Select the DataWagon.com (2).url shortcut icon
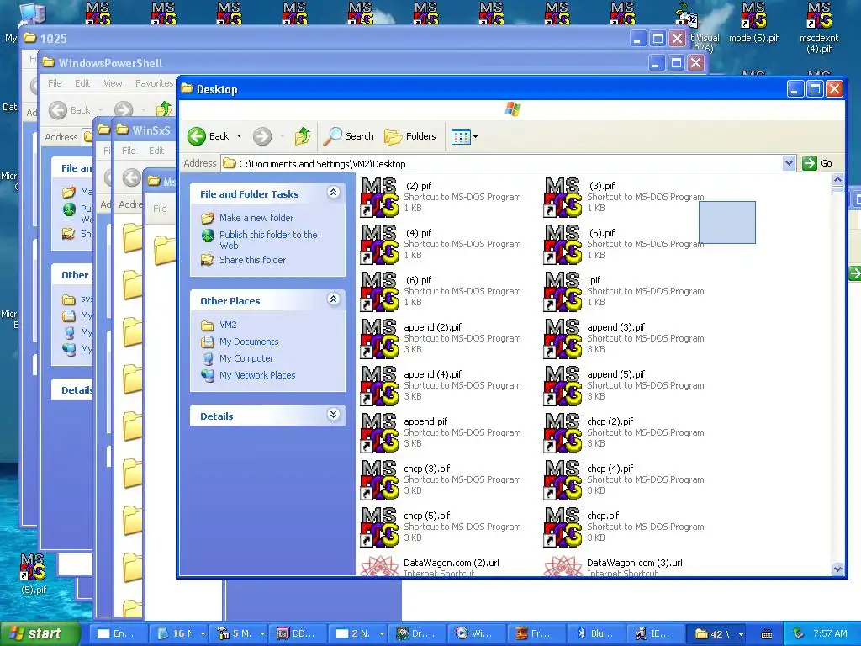The height and width of the screenshot is (646, 861). (x=379, y=565)
